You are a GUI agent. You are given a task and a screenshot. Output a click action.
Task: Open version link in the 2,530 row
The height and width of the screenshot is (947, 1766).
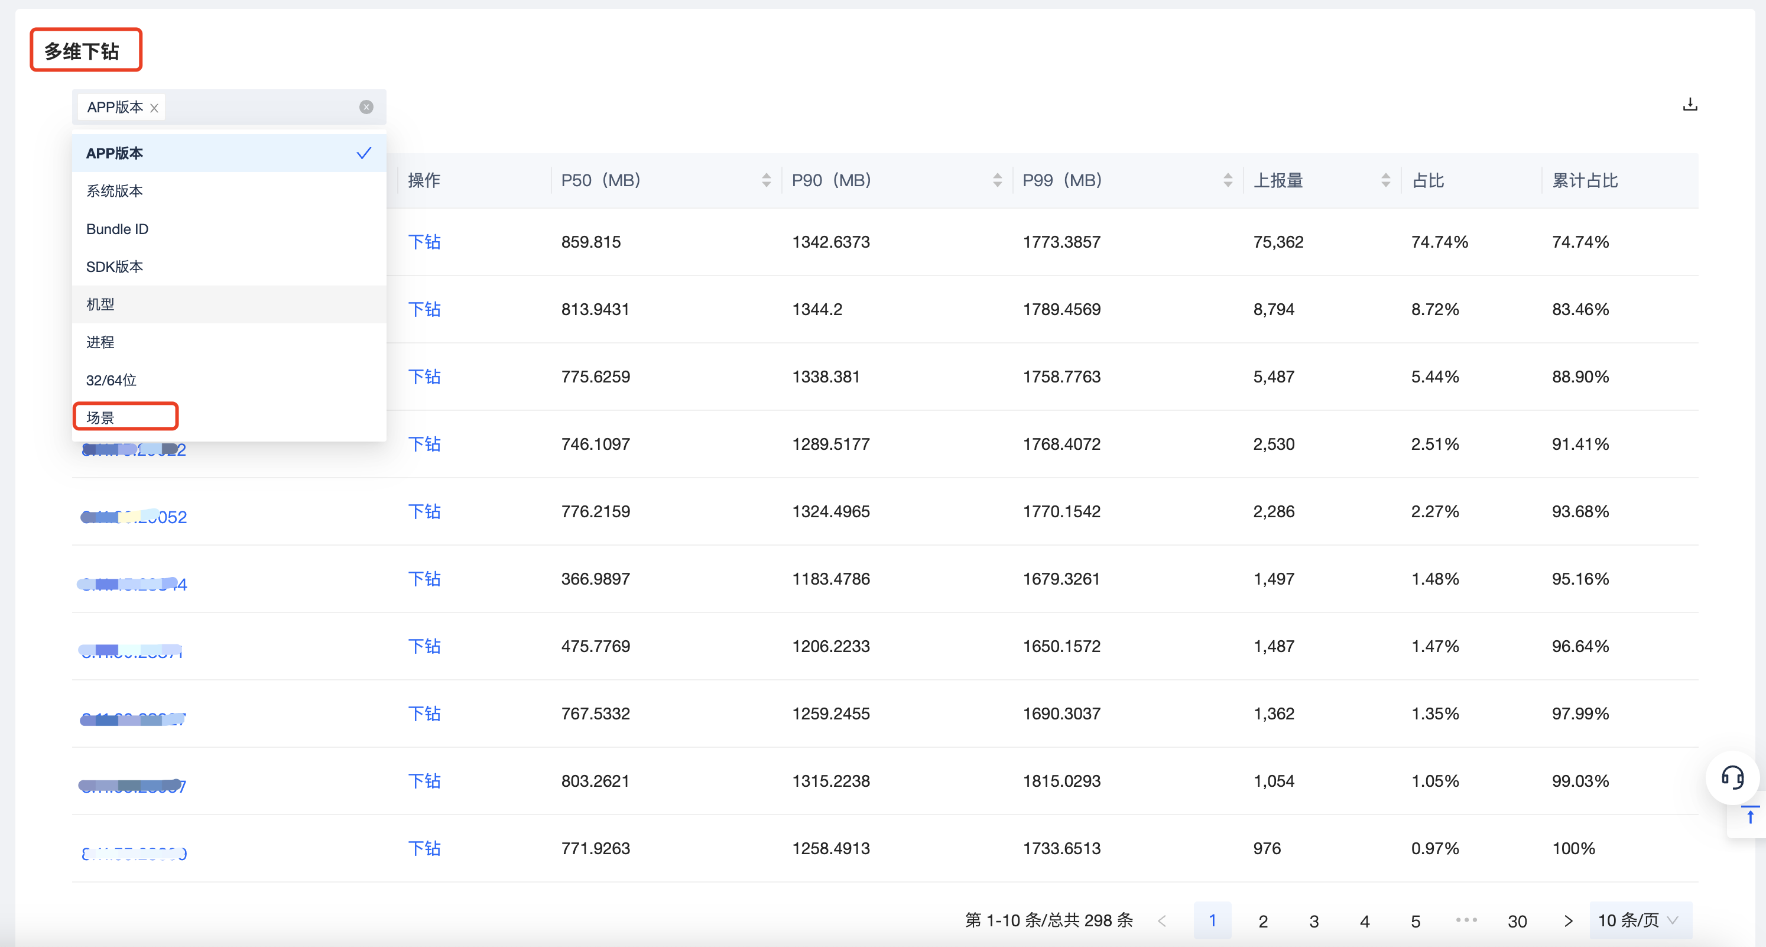[x=134, y=450]
